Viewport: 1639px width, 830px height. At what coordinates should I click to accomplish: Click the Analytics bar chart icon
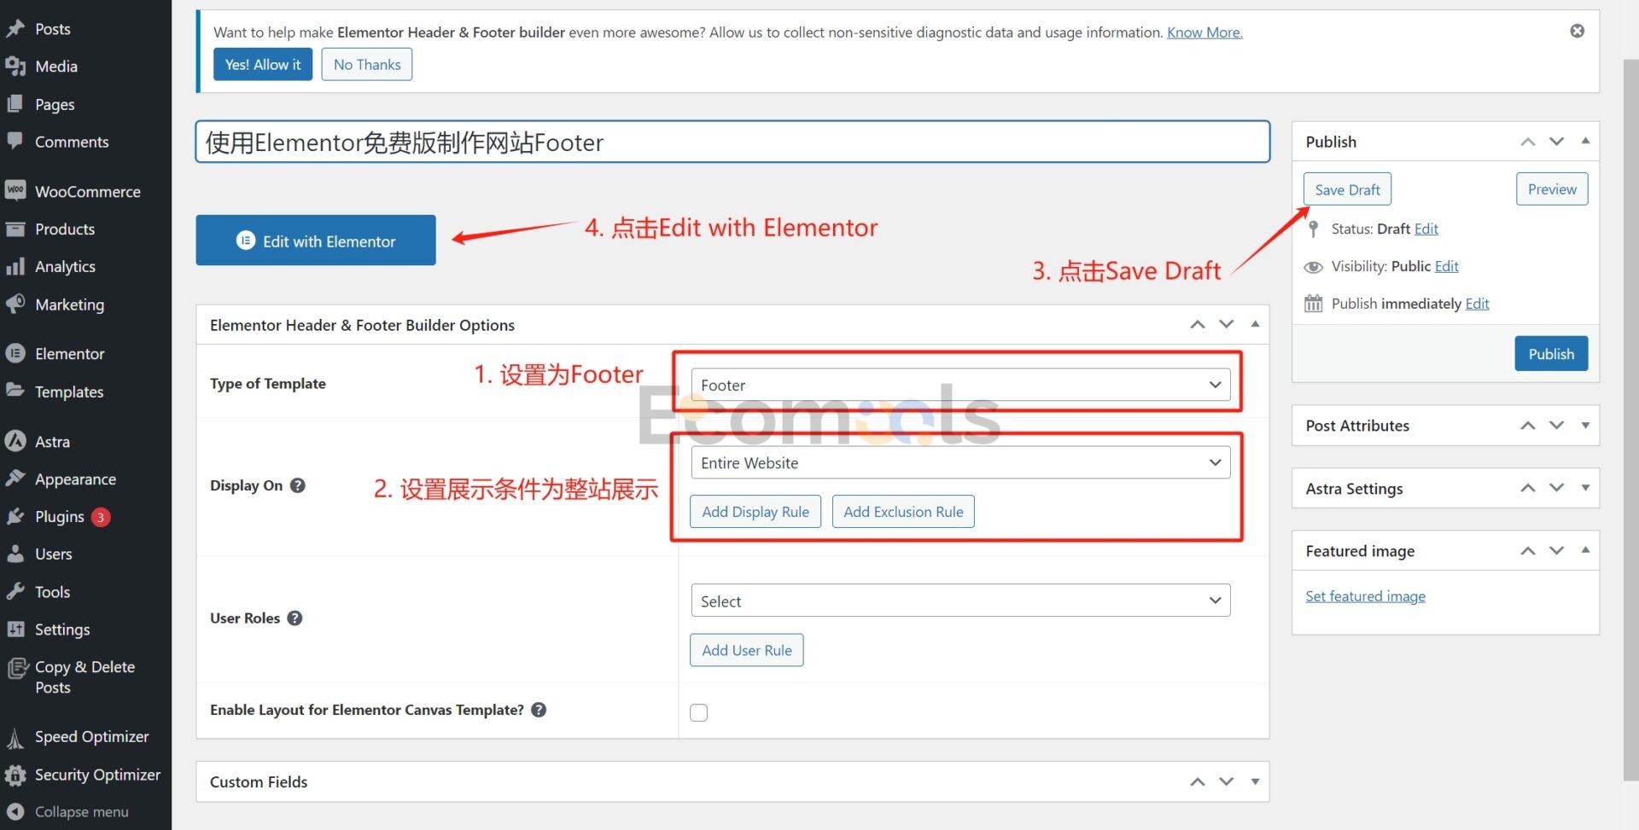(x=15, y=266)
